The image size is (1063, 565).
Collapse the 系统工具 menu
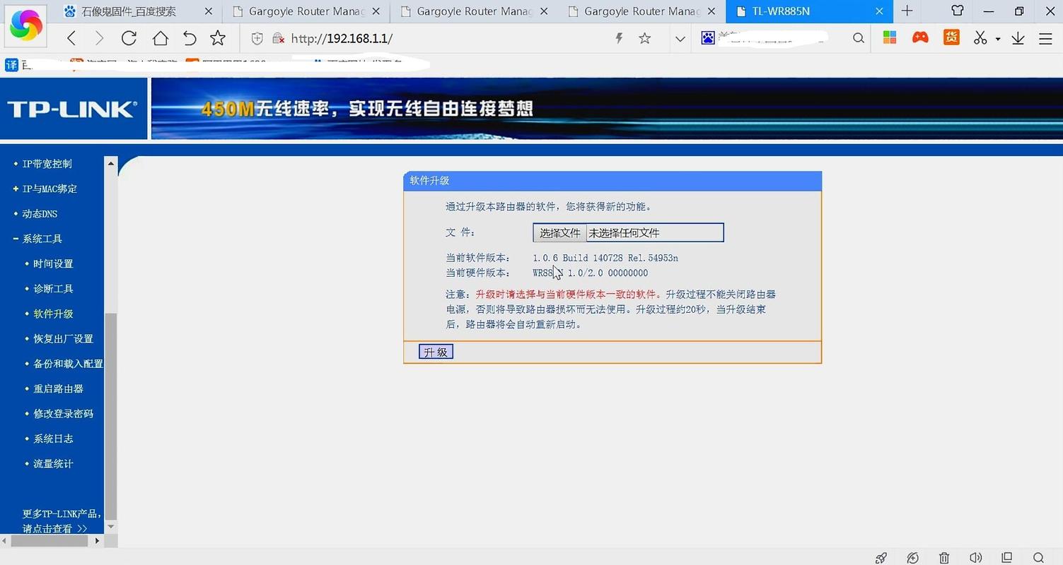[x=42, y=239]
